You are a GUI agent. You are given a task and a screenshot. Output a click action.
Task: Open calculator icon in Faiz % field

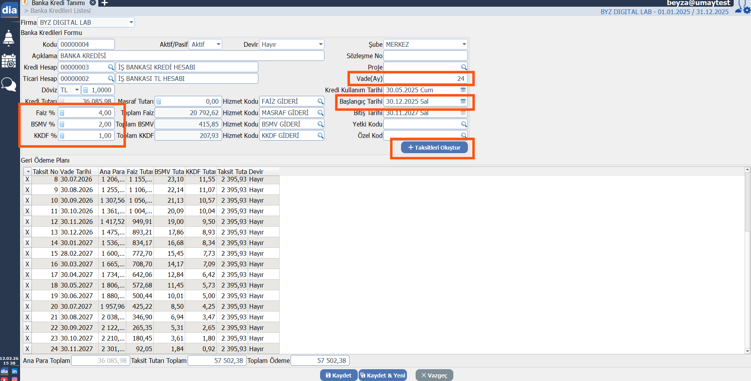[62, 113]
